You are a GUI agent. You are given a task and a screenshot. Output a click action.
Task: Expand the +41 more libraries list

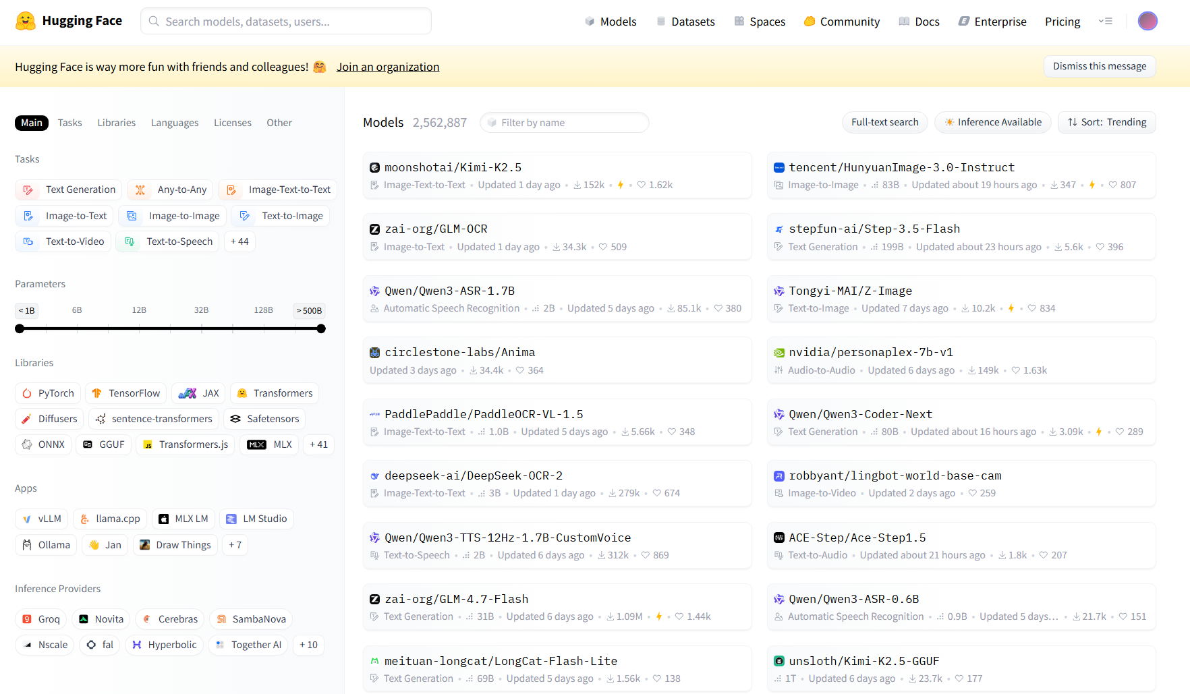318,444
